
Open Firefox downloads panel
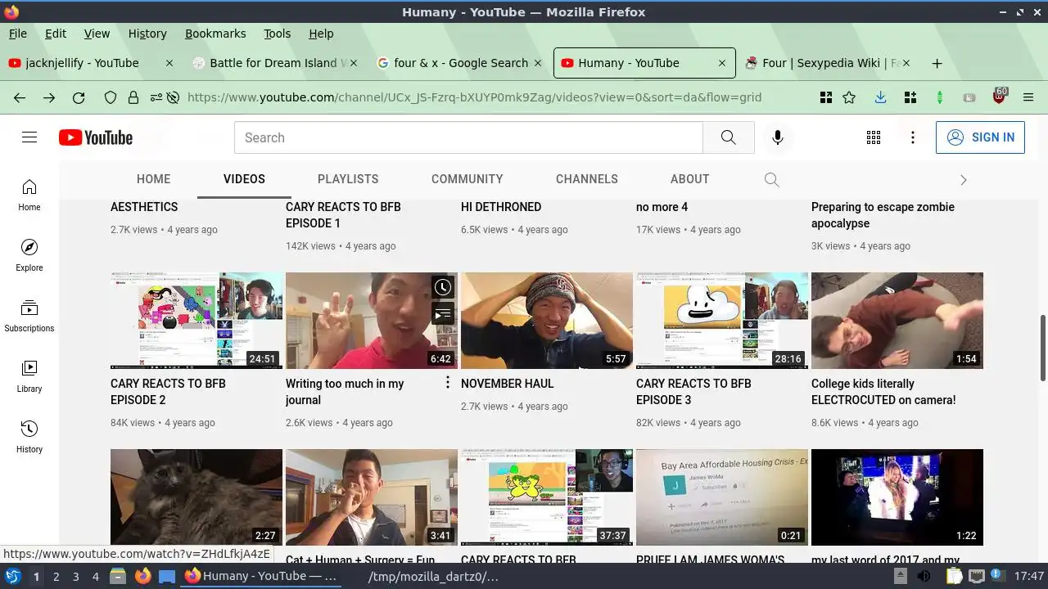point(880,97)
